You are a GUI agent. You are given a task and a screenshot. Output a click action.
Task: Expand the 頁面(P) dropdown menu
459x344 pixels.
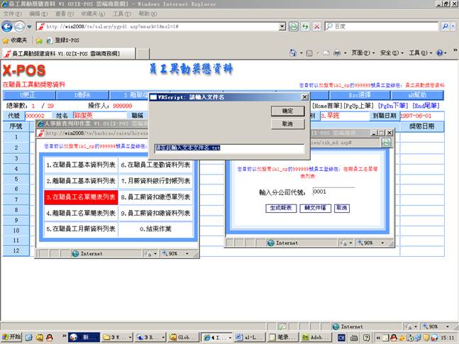362,53
